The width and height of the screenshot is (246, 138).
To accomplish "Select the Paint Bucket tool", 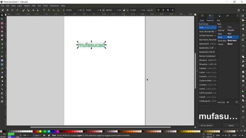I will point(2,72).
